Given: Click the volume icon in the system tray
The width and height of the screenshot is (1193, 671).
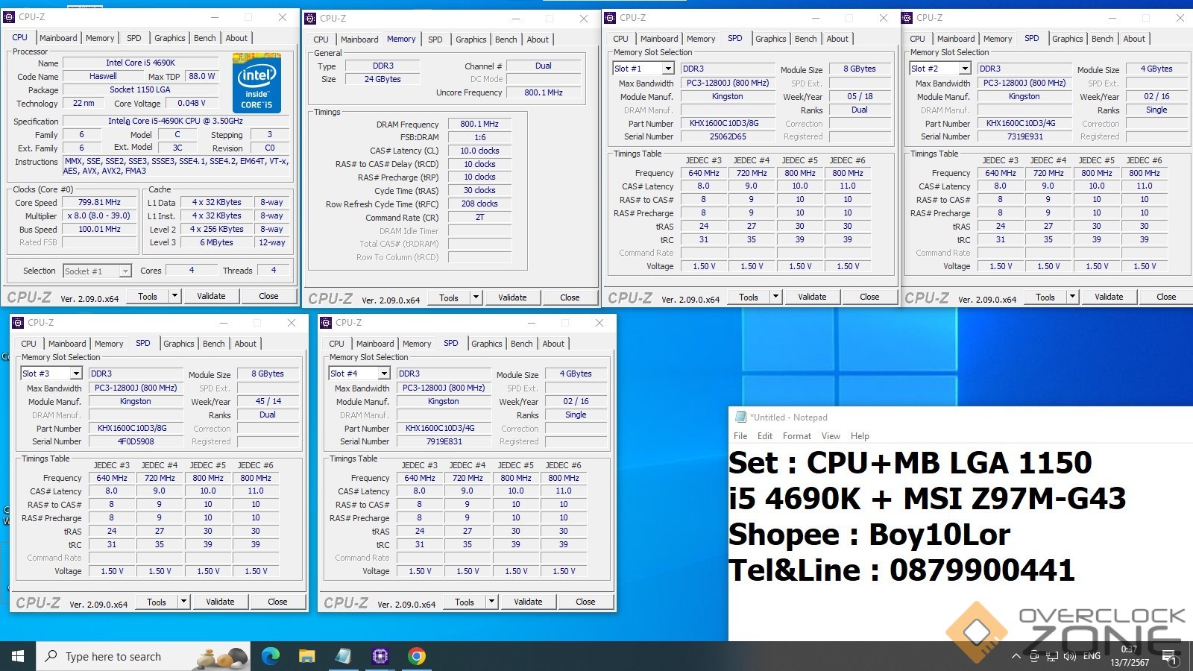Looking at the screenshot, I should click(x=1070, y=656).
